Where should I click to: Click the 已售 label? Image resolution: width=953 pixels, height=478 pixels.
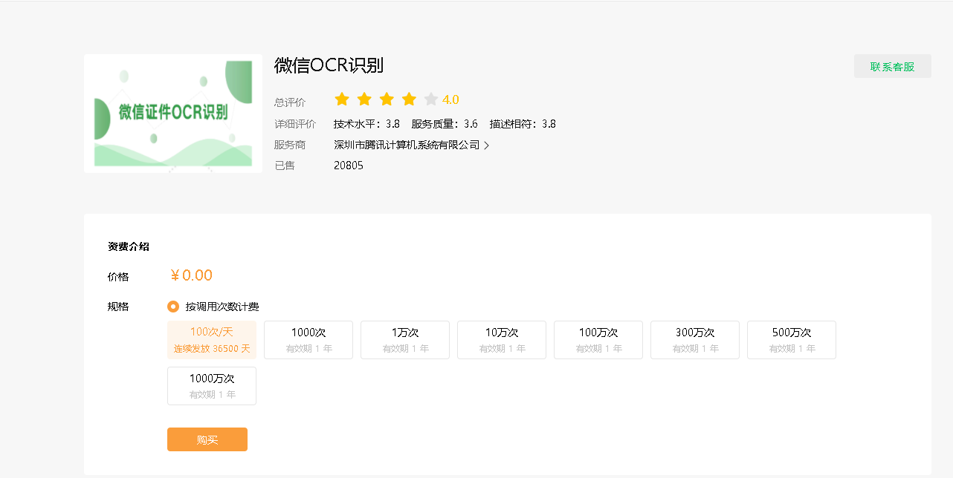click(285, 166)
